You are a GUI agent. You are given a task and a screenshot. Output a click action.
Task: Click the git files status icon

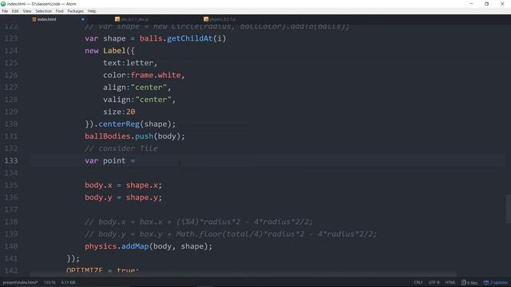[x=469, y=282]
